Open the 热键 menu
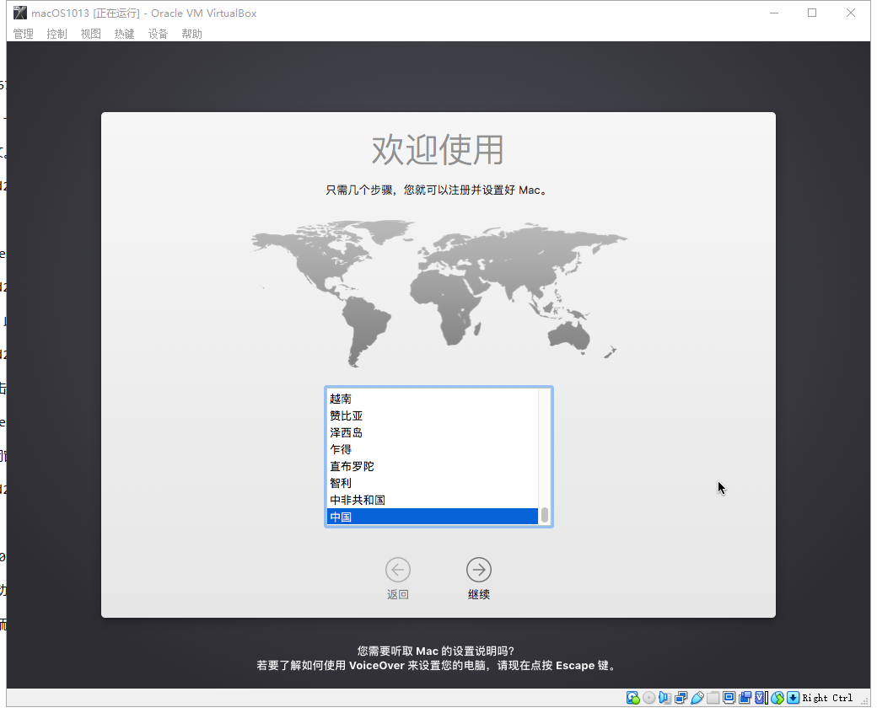The width and height of the screenshot is (877, 713). tap(124, 34)
